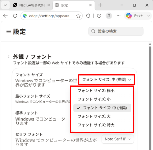Expand the チャット dropdown chevron

tap(149, 16)
